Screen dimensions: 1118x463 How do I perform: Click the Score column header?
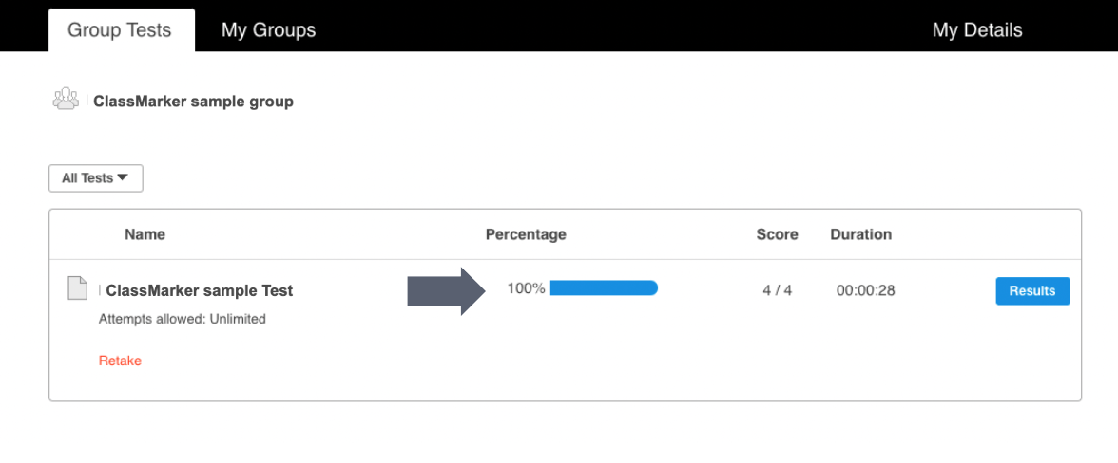tap(777, 234)
